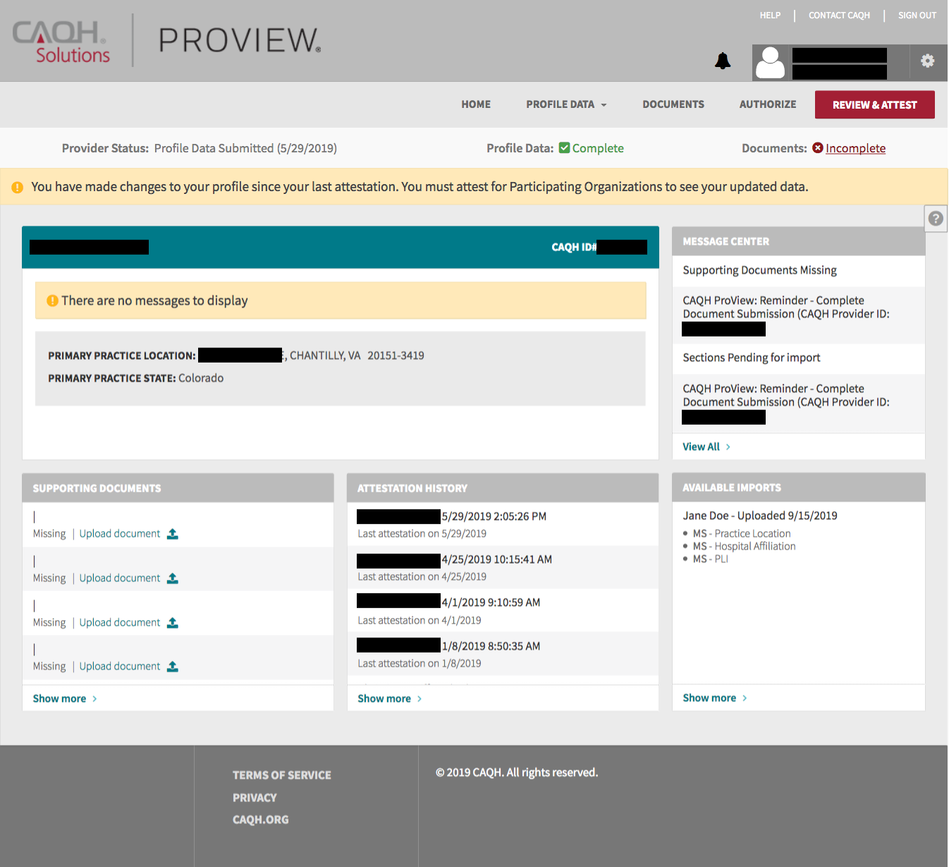949x867 pixels.
Task: Click Contact CAQH in the header
Action: [x=839, y=16]
